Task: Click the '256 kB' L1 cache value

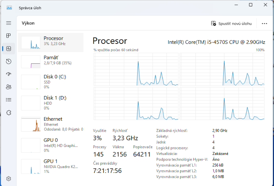Action: [x=218, y=165]
